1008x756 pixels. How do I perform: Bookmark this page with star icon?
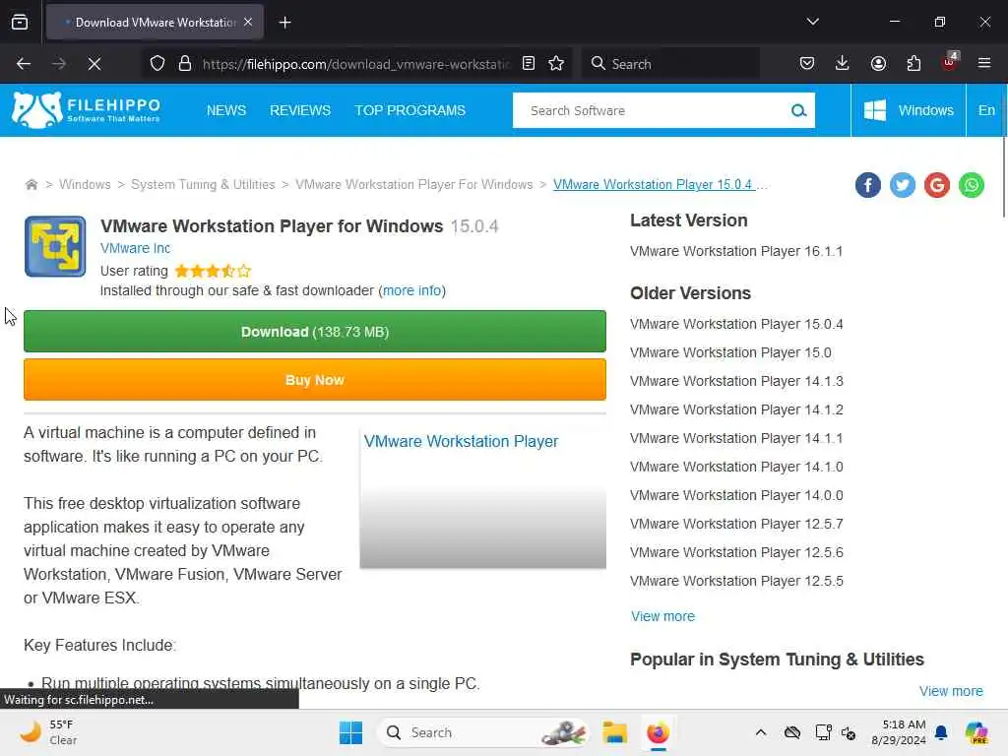click(556, 64)
